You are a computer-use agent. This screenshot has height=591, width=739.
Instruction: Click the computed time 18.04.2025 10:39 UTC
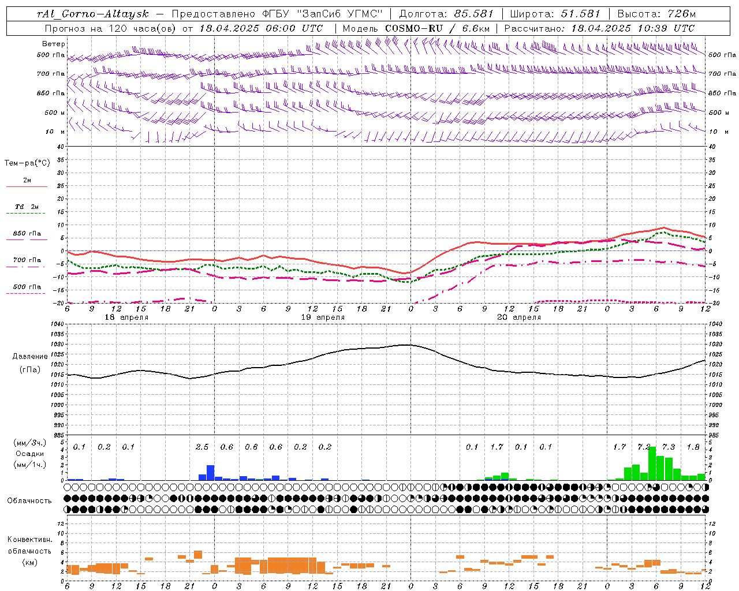(633, 28)
